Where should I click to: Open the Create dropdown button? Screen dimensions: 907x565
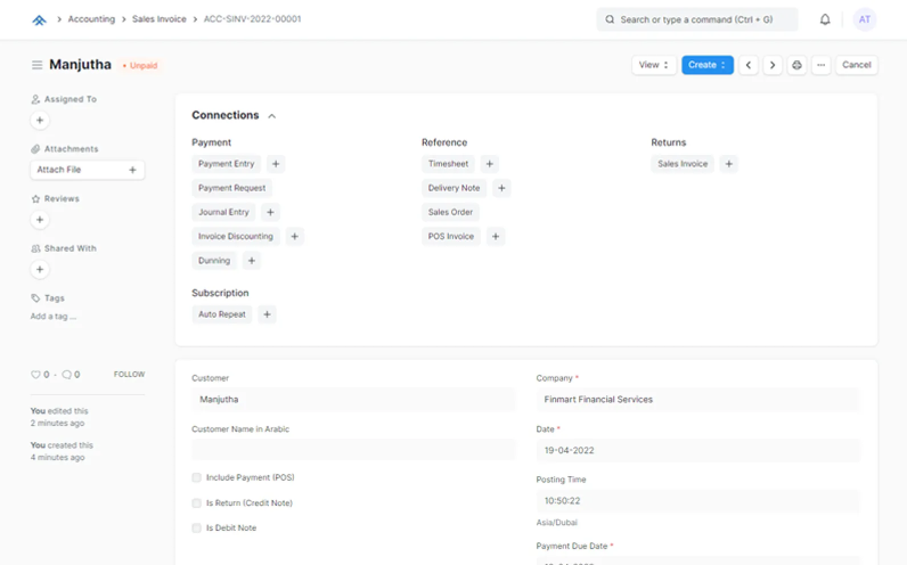[x=706, y=65]
